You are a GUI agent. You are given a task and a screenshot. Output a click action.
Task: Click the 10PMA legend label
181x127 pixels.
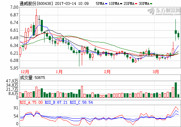[x=114, y=3]
